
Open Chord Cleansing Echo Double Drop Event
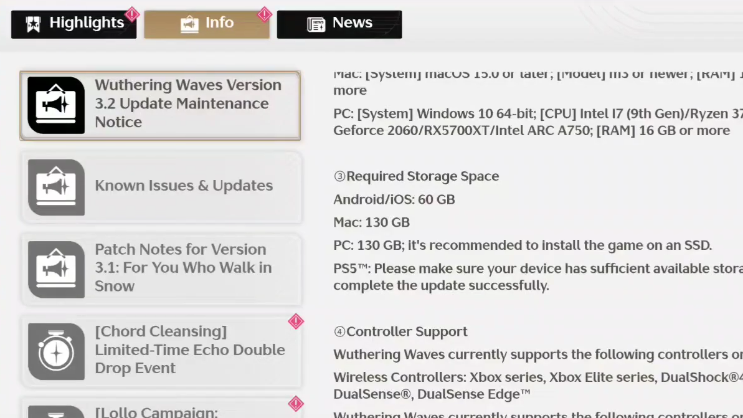click(189, 350)
